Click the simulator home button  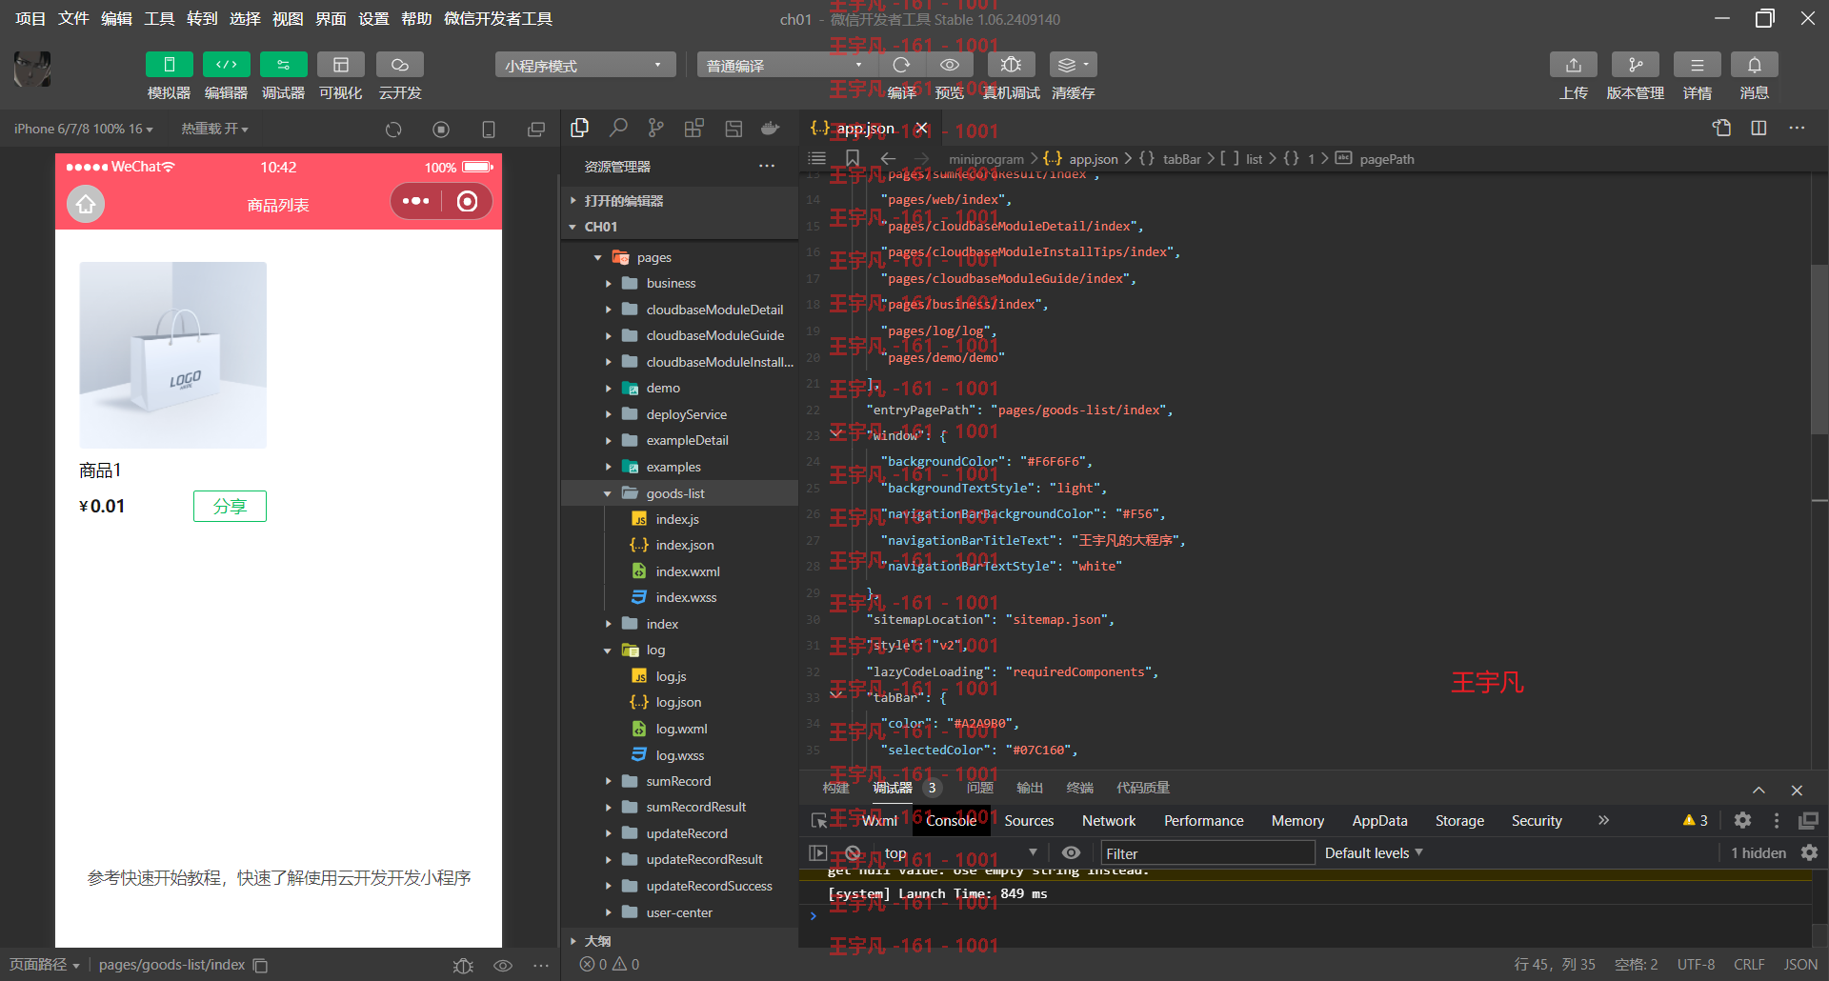click(x=86, y=204)
